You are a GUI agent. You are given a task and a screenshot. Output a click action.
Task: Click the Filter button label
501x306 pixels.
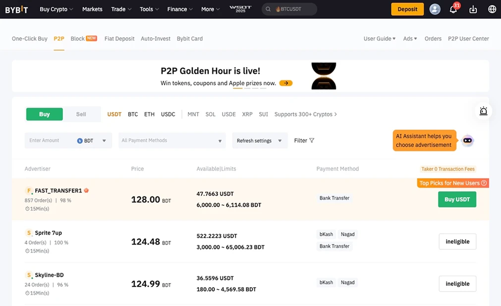point(301,140)
